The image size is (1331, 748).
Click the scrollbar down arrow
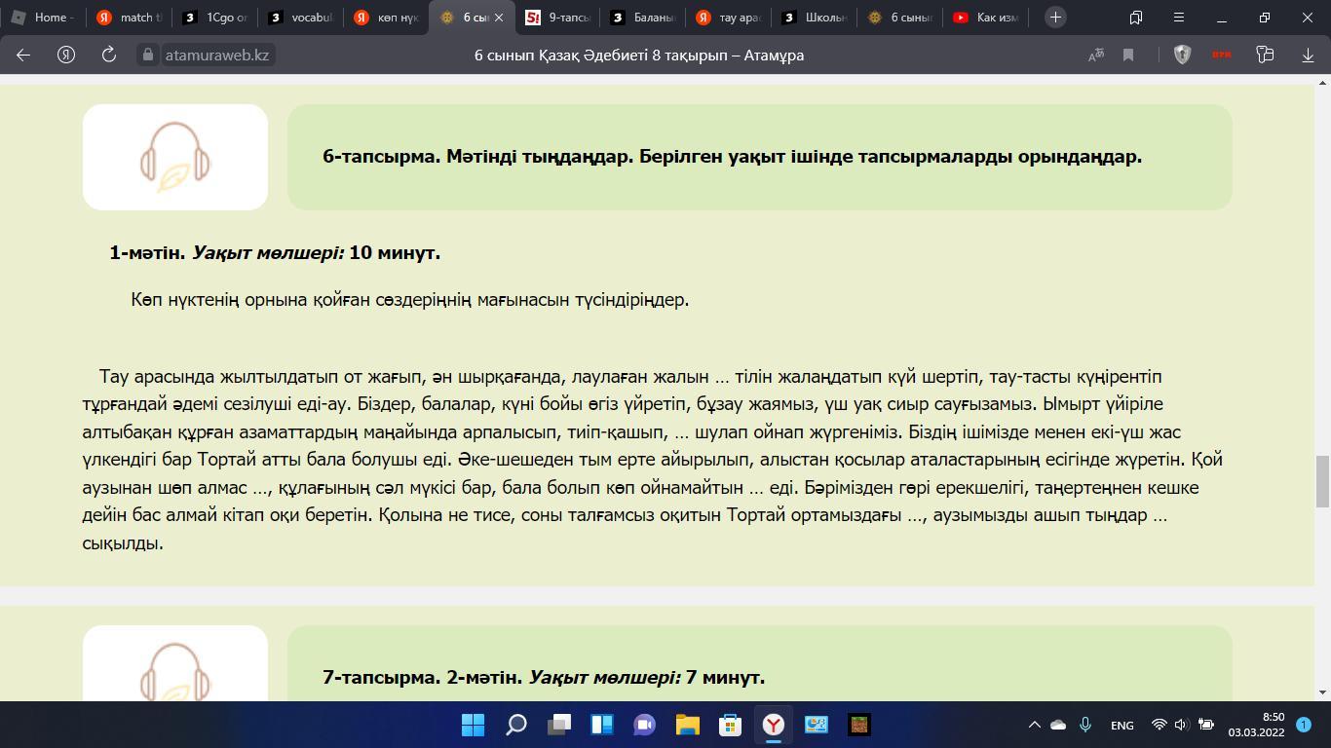click(x=1323, y=692)
